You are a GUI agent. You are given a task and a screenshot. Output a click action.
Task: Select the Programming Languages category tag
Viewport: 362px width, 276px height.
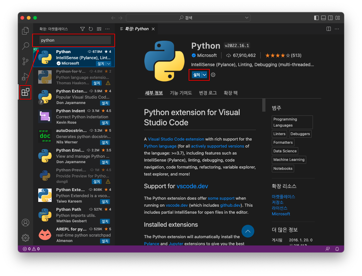(x=292, y=122)
